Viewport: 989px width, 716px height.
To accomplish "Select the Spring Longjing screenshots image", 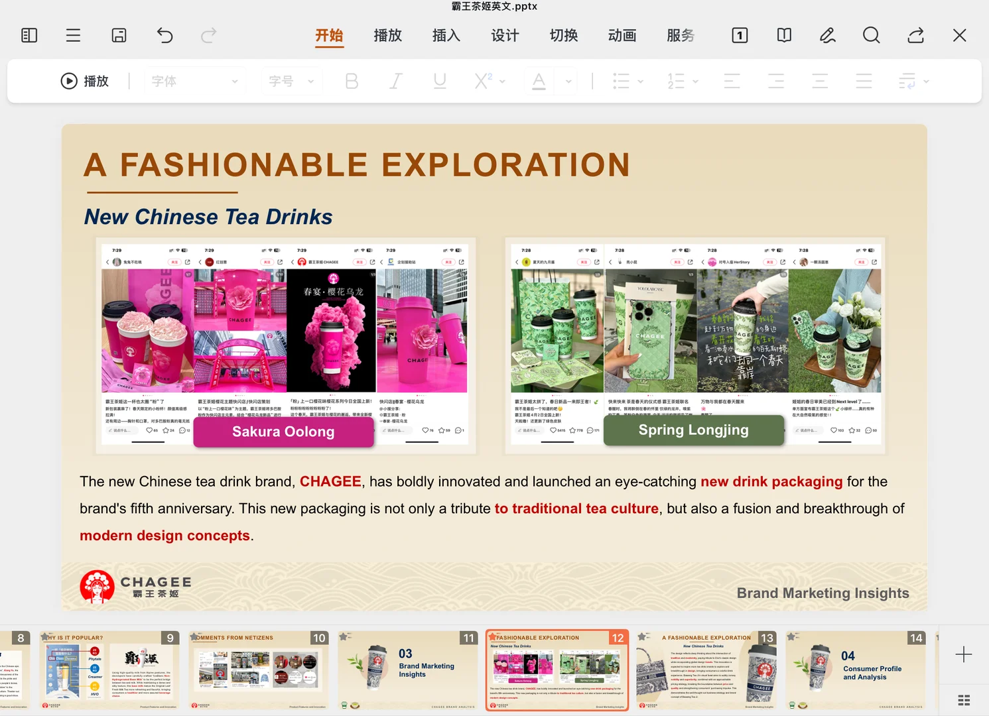I will pyautogui.click(x=695, y=346).
